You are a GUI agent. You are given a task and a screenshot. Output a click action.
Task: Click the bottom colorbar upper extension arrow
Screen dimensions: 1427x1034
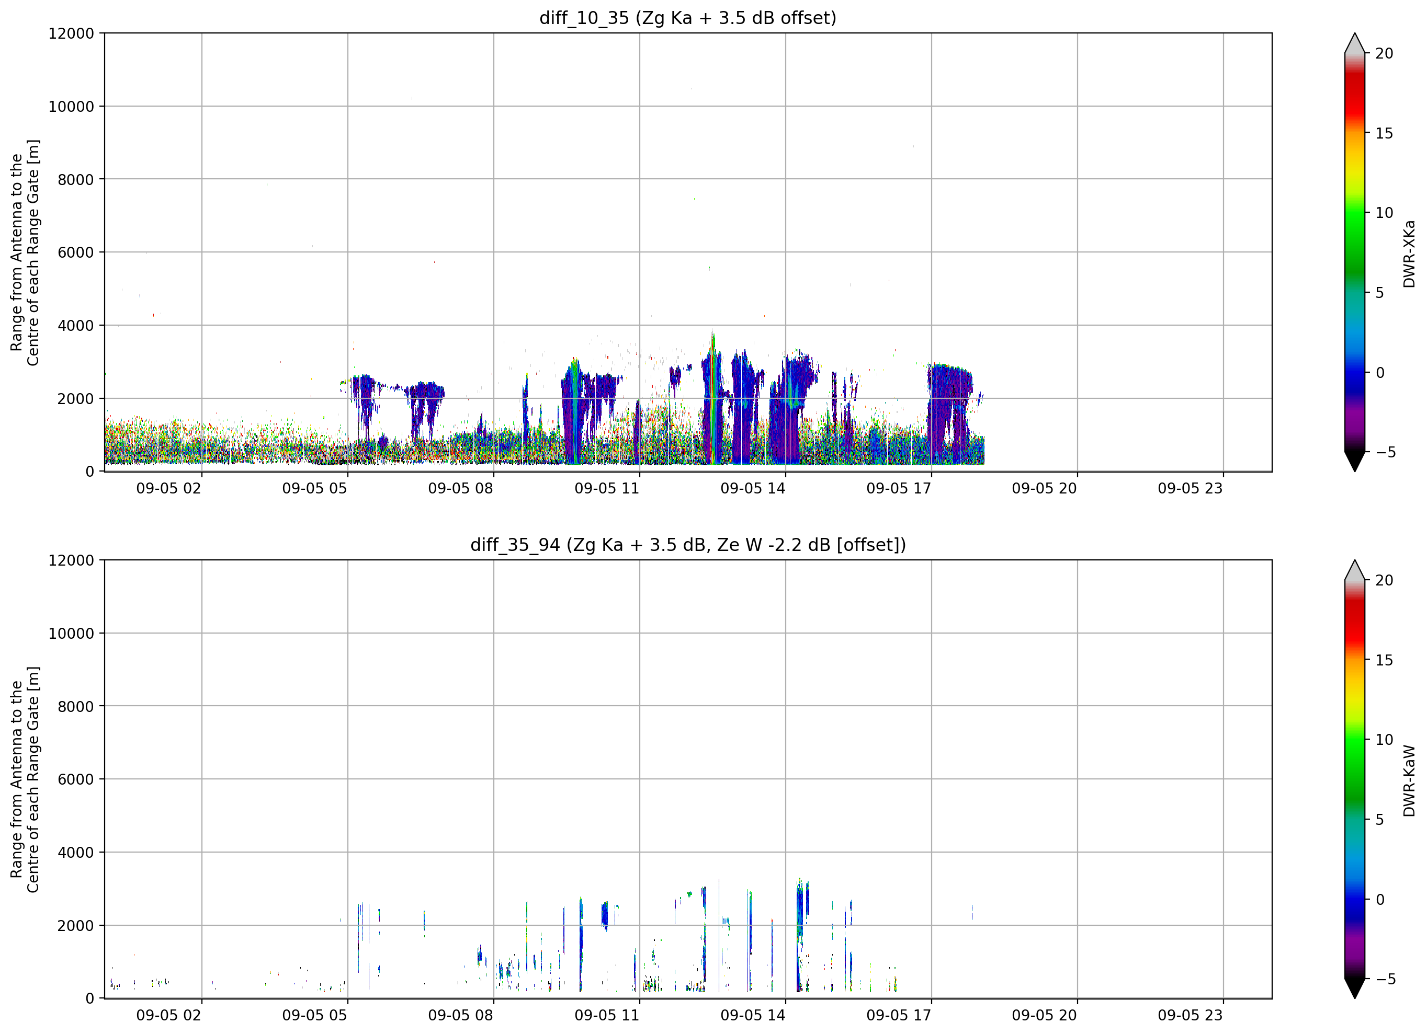1355,570
